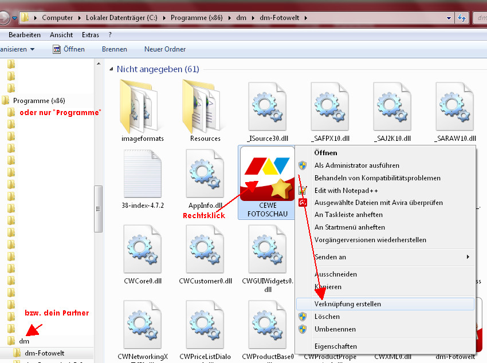Select dm-Fotowelt in the folder tree

pos(45,353)
